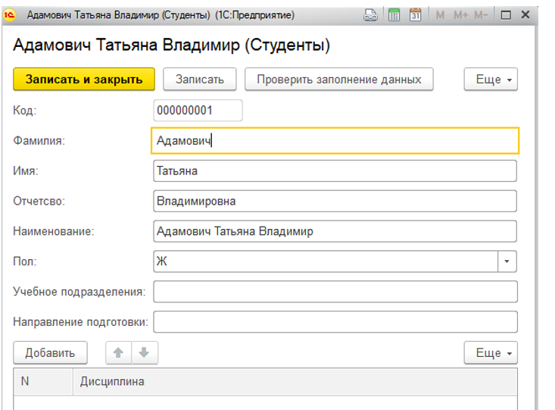Click the Направление подготовки field

[335, 321]
